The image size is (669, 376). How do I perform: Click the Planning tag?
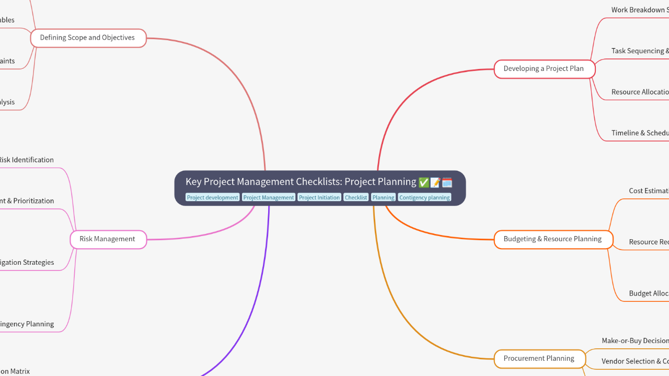tap(383, 197)
